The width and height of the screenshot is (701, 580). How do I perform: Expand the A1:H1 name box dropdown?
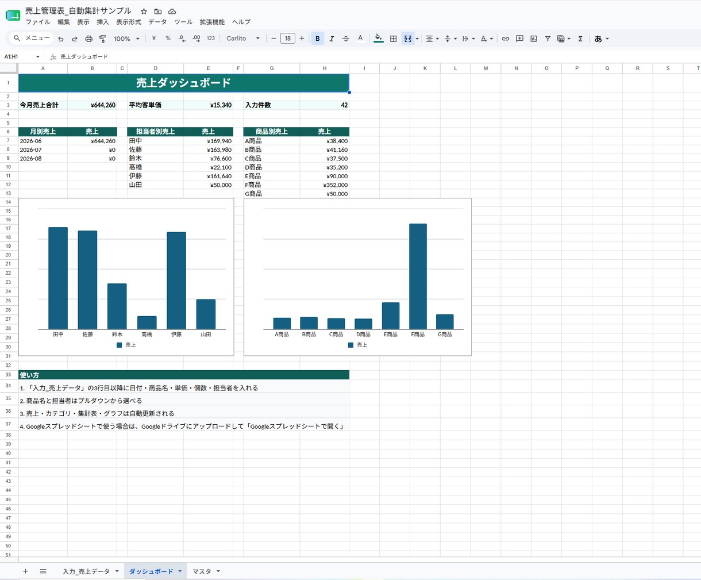(x=38, y=57)
